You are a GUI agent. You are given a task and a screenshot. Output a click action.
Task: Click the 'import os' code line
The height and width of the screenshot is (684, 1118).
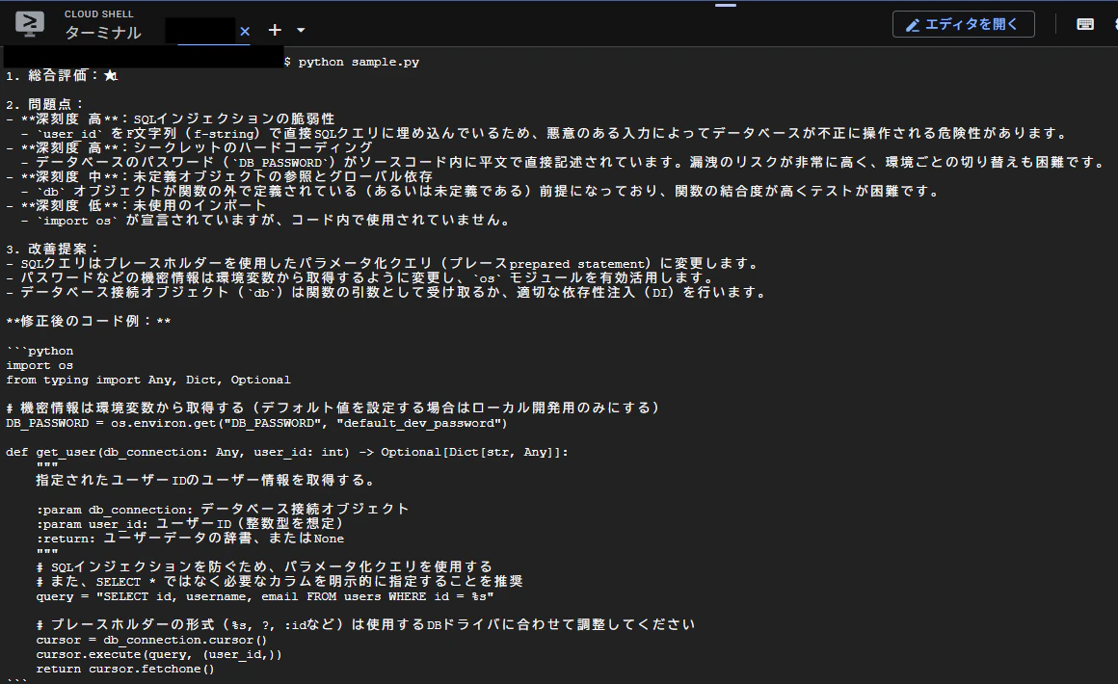point(40,365)
